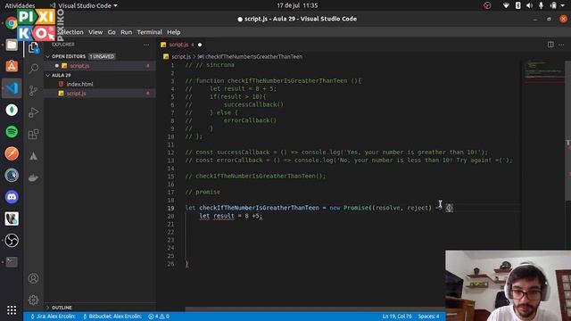The image size is (571, 321).
Task: Click the '// // síncrona' comment line
Action: point(210,65)
